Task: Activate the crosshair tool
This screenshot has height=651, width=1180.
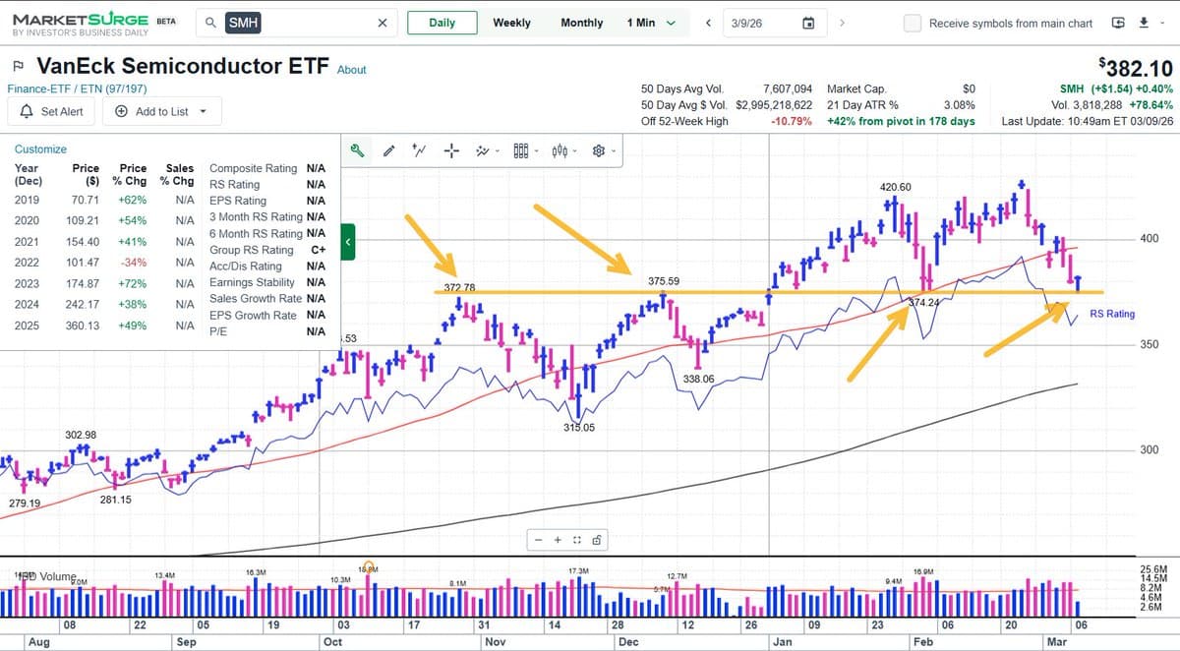Action: 450,149
